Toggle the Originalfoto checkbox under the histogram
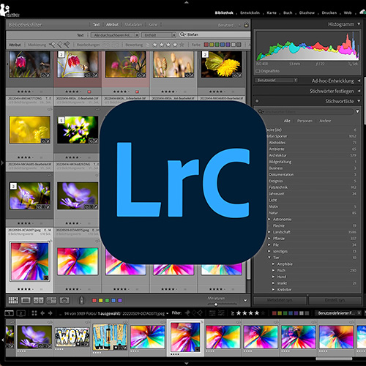The height and width of the screenshot is (366, 366). 258,71
